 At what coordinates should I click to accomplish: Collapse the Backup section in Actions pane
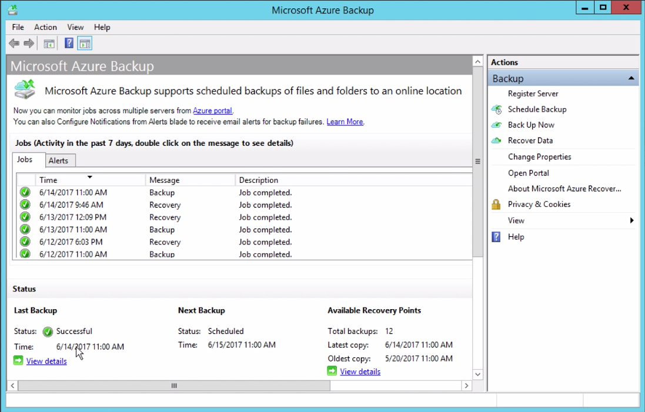(x=631, y=78)
